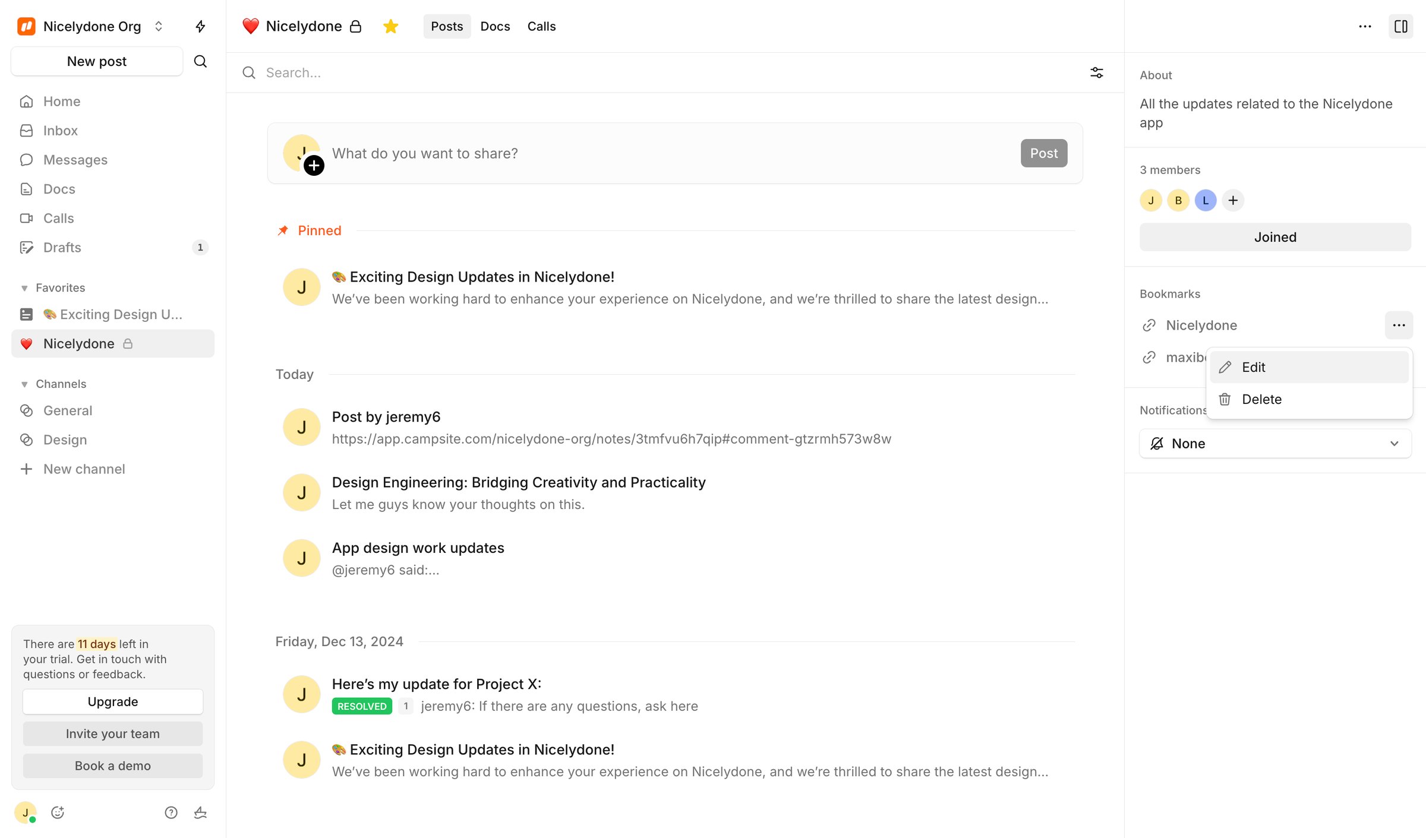Open channel more options ellipsis in header

1365,26
